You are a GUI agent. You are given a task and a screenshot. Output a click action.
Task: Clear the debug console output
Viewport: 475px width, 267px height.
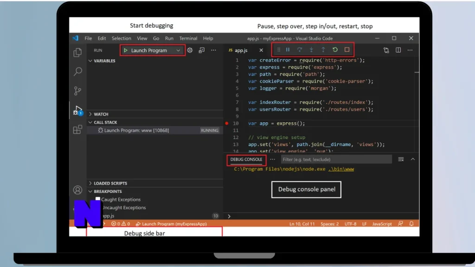click(x=401, y=159)
